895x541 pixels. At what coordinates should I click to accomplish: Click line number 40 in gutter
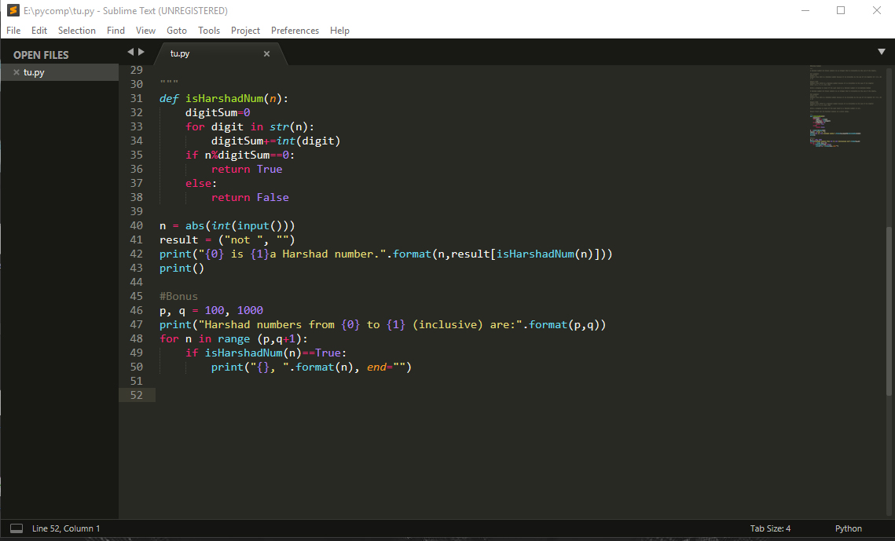click(137, 225)
